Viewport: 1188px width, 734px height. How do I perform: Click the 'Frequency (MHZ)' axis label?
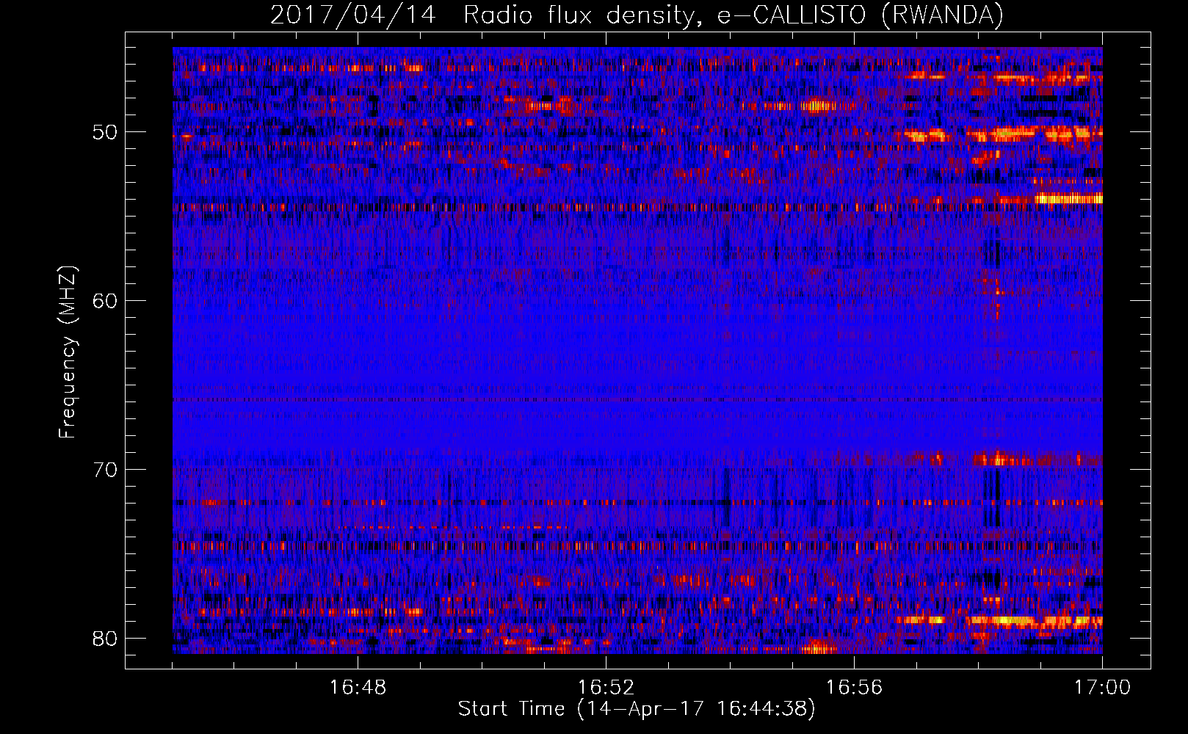pos(68,352)
